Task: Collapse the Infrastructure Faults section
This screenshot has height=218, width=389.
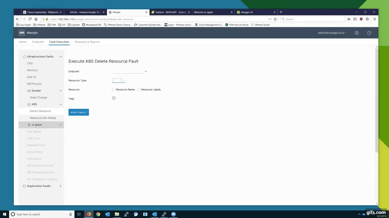Action: click(60, 57)
